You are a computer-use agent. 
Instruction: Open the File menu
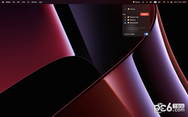[x=14, y=2]
